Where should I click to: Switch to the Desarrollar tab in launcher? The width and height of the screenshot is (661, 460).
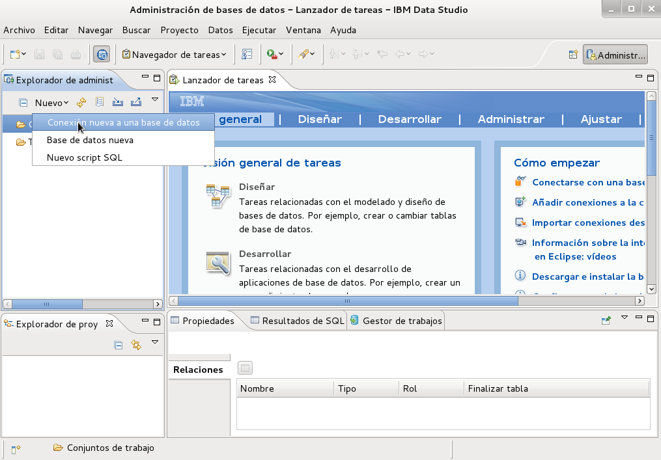(410, 119)
